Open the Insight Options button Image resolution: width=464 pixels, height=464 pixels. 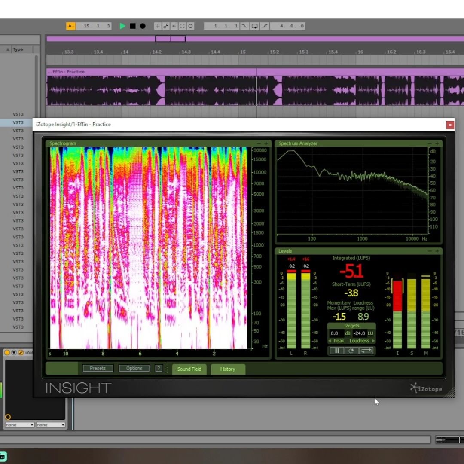click(x=134, y=368)
